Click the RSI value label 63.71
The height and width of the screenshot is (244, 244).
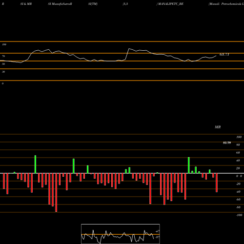(224, 55)
